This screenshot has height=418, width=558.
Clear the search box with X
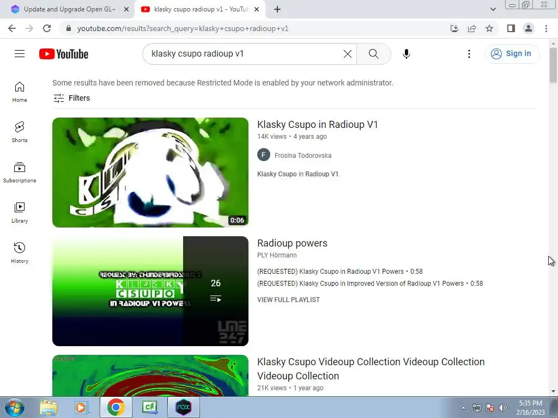click(x=347, y=54)
